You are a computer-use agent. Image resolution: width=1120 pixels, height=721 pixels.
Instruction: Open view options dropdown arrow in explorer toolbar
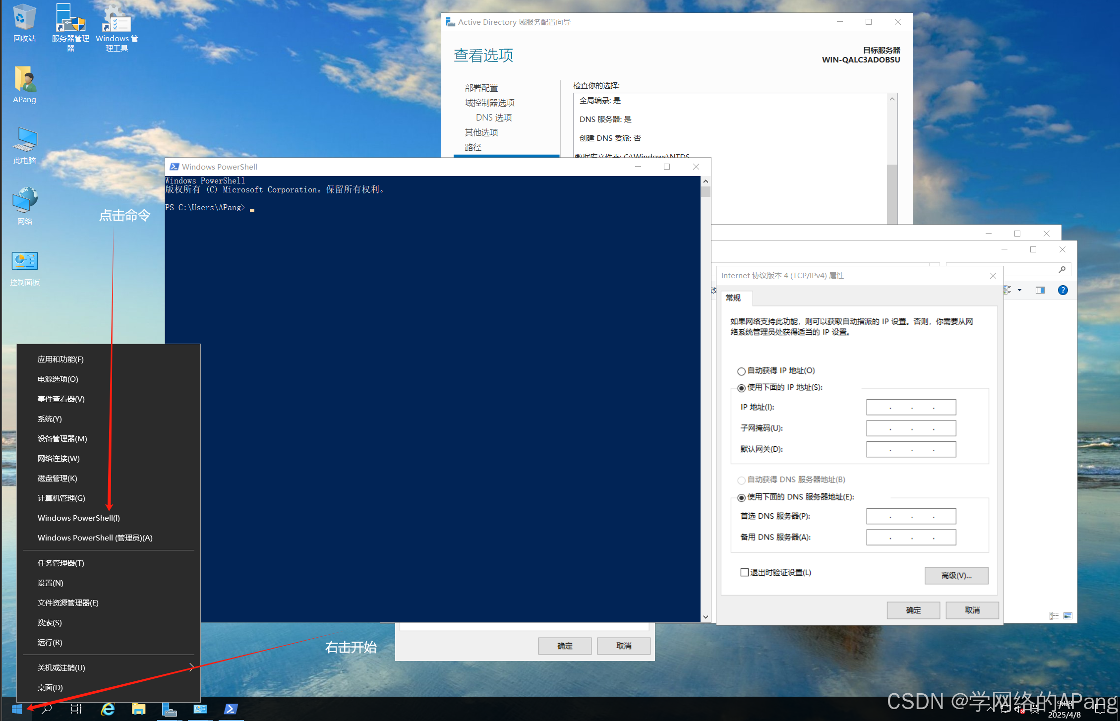[x=1019, y=291]
